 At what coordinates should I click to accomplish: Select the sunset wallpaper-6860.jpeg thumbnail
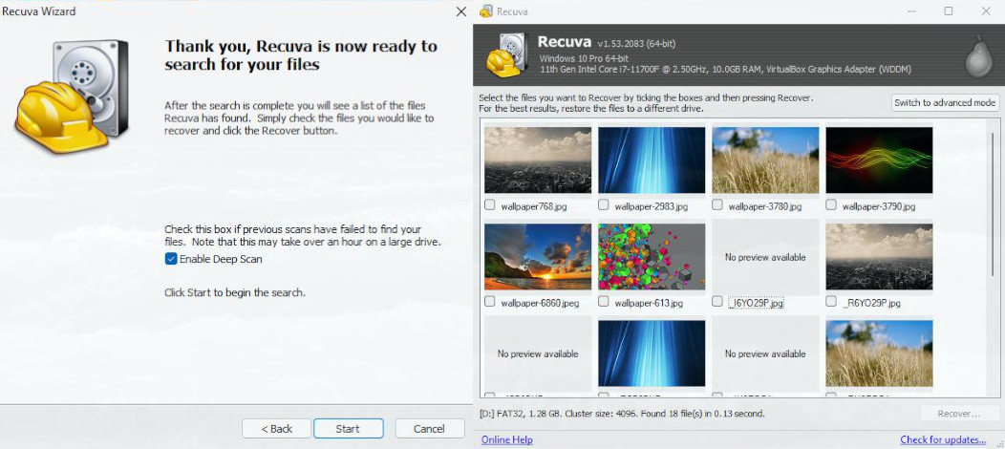click(538, 257)
